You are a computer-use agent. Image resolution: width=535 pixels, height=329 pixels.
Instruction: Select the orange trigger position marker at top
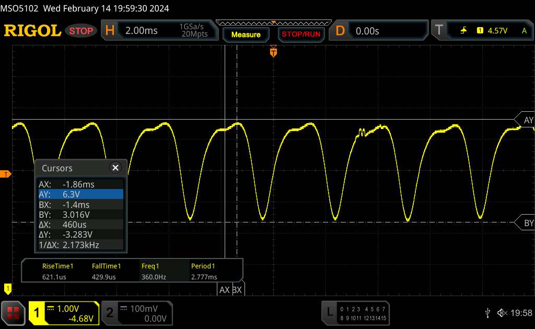(273, 52)
